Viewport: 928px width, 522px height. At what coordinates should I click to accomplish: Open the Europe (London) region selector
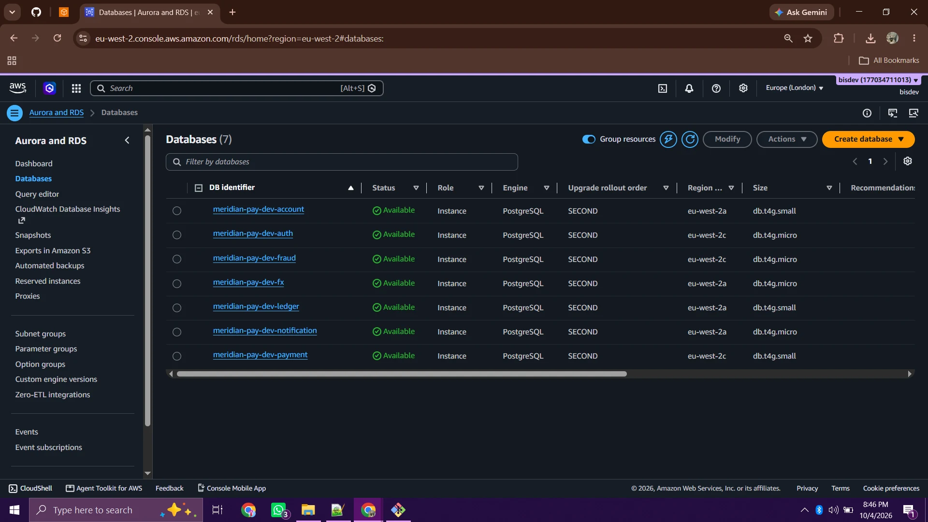point(795,87)
